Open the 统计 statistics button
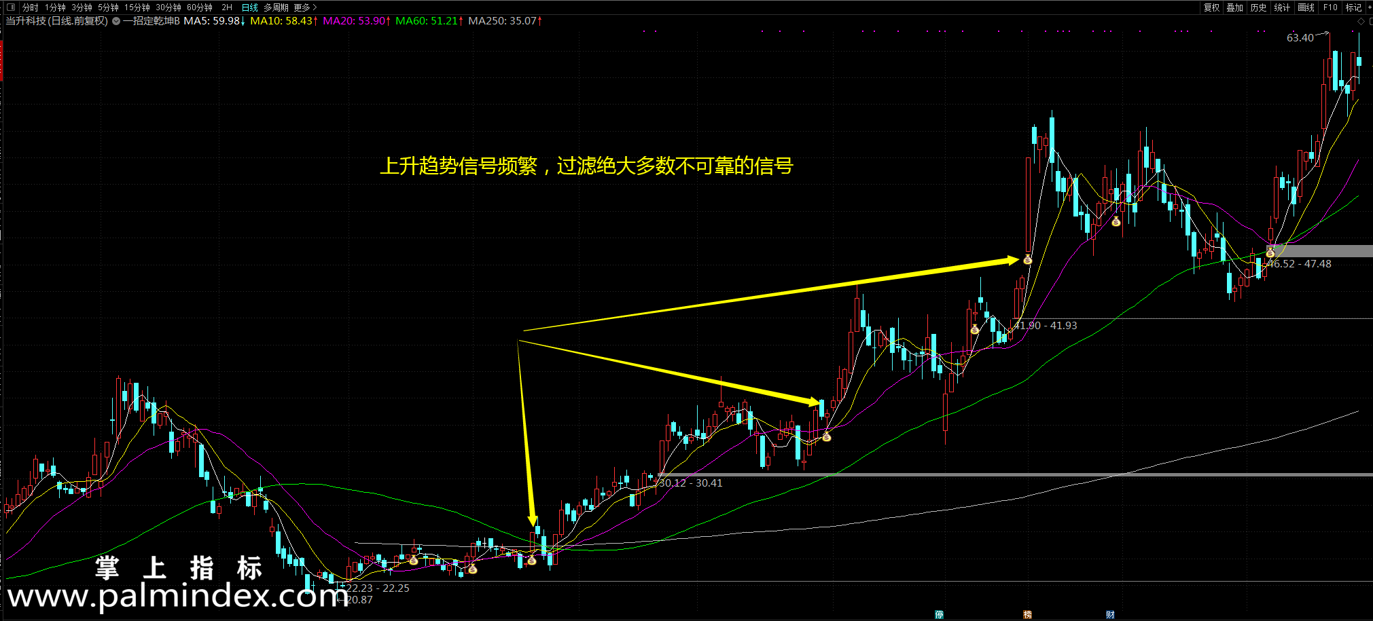This screenshot has width=1373, height=621. pyautogui.click(x=1282, y=7)
